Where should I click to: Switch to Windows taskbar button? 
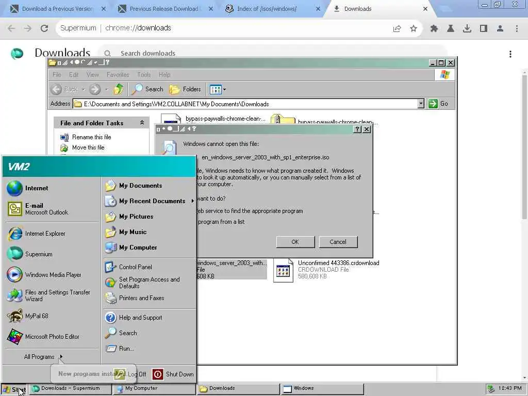[x=322, y=389]
